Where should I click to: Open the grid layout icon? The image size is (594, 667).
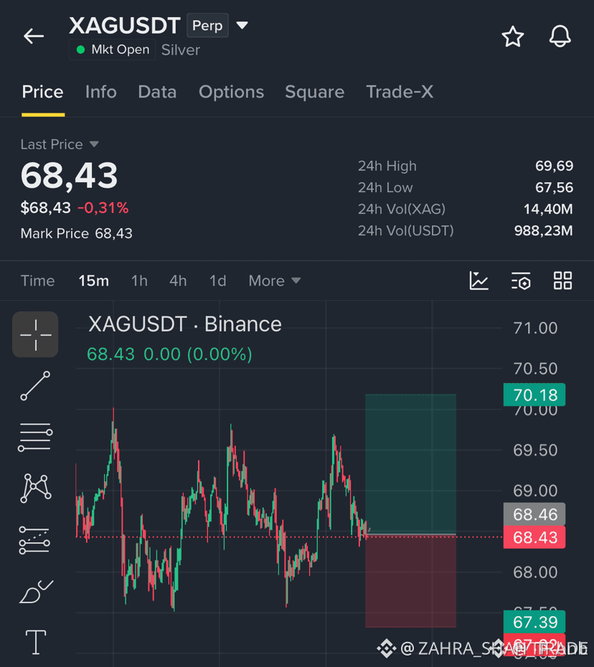click(562, 280)
